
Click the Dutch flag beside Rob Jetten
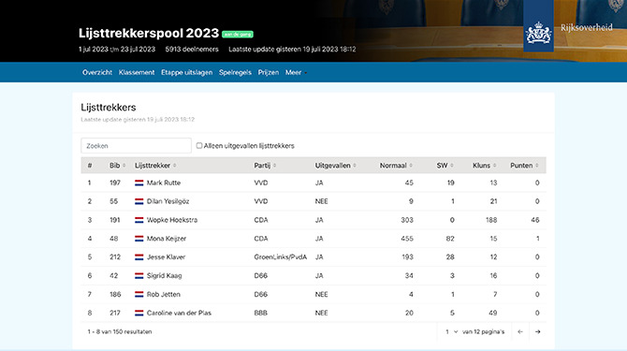[x=139, y=294]
